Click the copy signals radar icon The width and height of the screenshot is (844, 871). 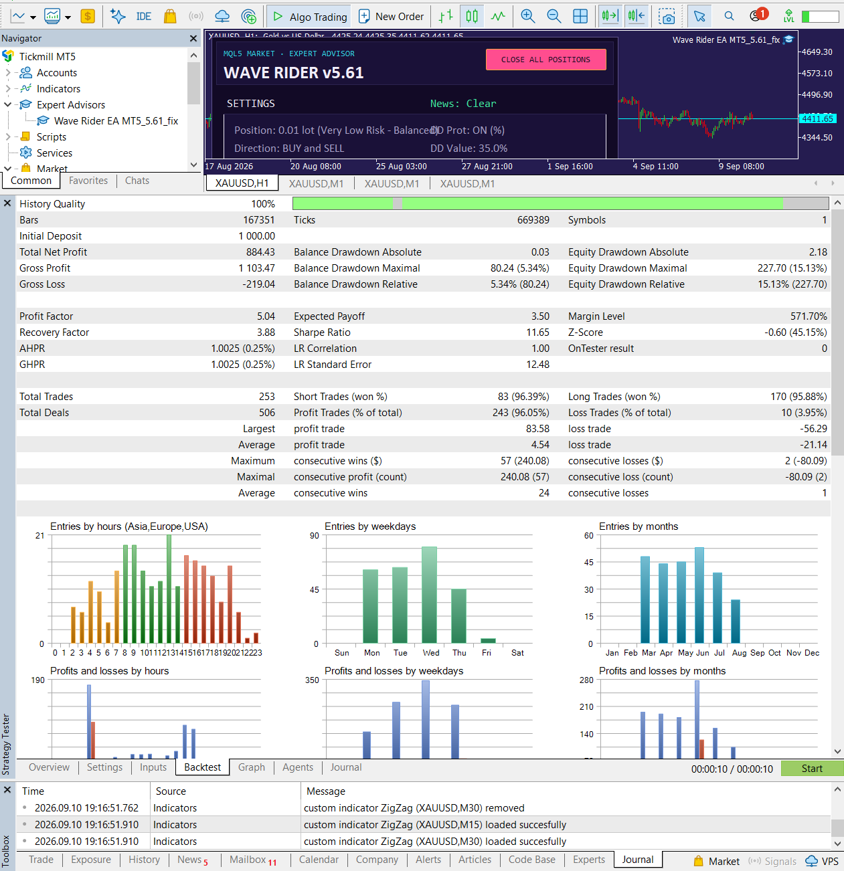coord(249,16)
